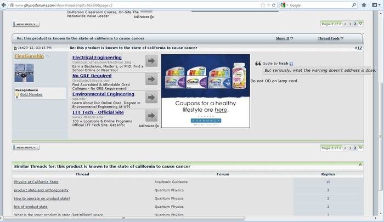Open top page jump dropdown arrow

(360, 24)
